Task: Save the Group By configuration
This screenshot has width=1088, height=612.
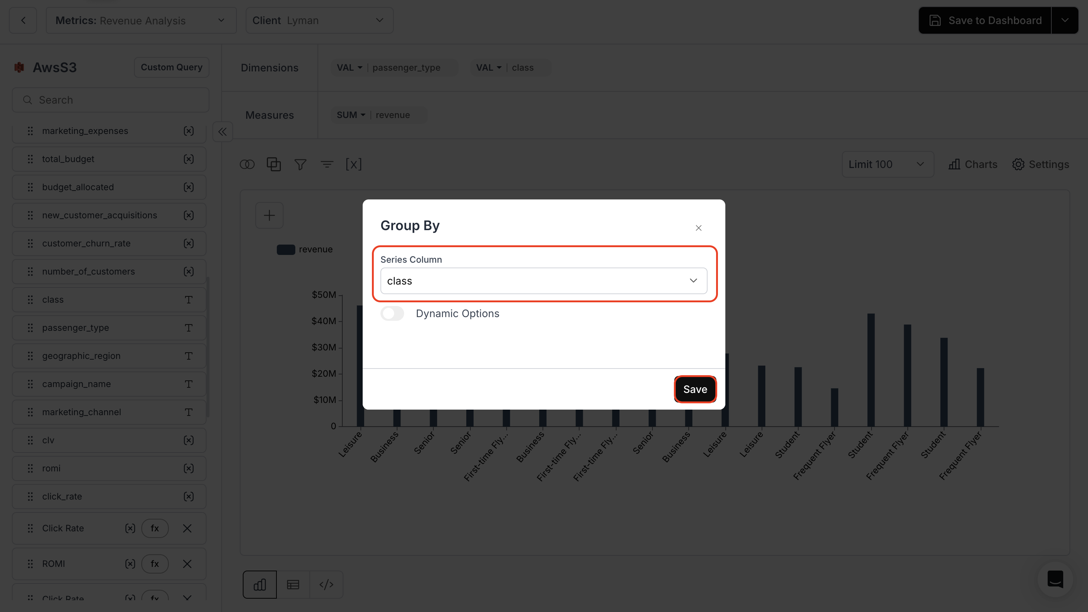Action: click(695, 389)
